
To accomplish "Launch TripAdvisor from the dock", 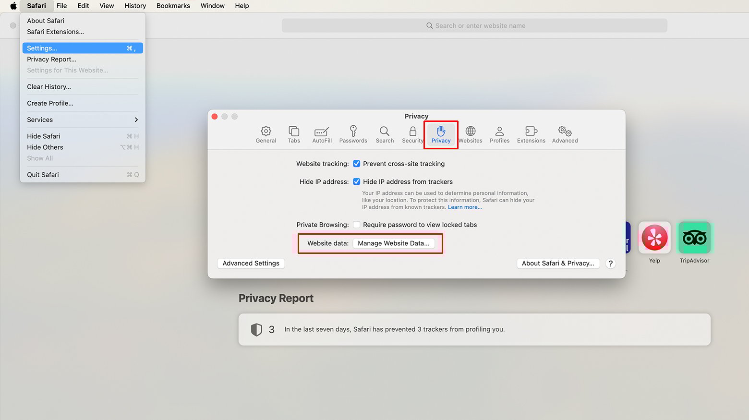I will 694,238.
